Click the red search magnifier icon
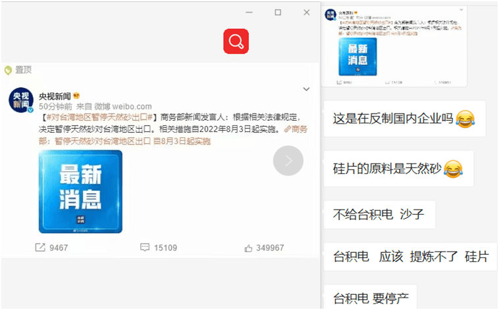 pos(236,41)
